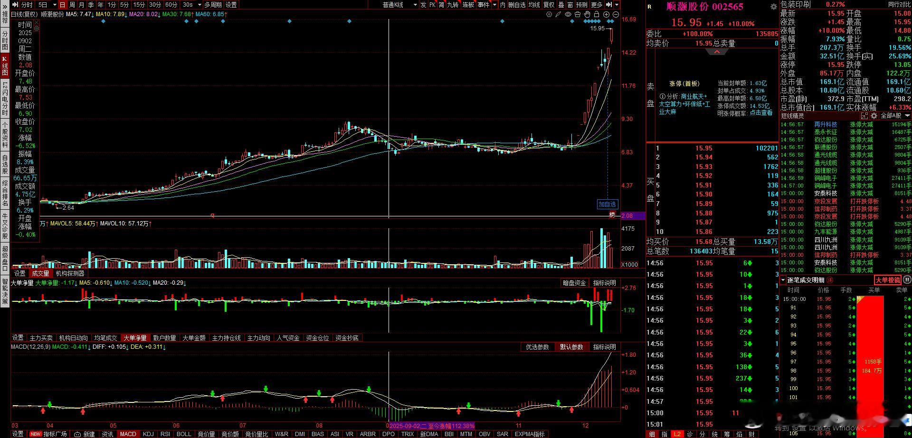The image size is (912, 438).
Task: Toggle the 连板 indicator
Action: (x=468, y=5)
